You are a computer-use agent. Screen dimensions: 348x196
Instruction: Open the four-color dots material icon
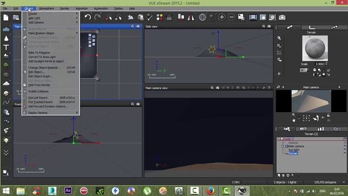click(x=159, y=17)
